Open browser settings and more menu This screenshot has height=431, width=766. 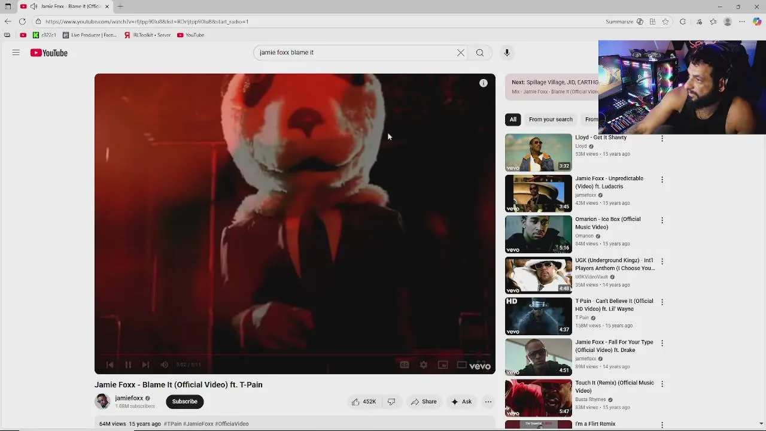[x=742, y=22]
